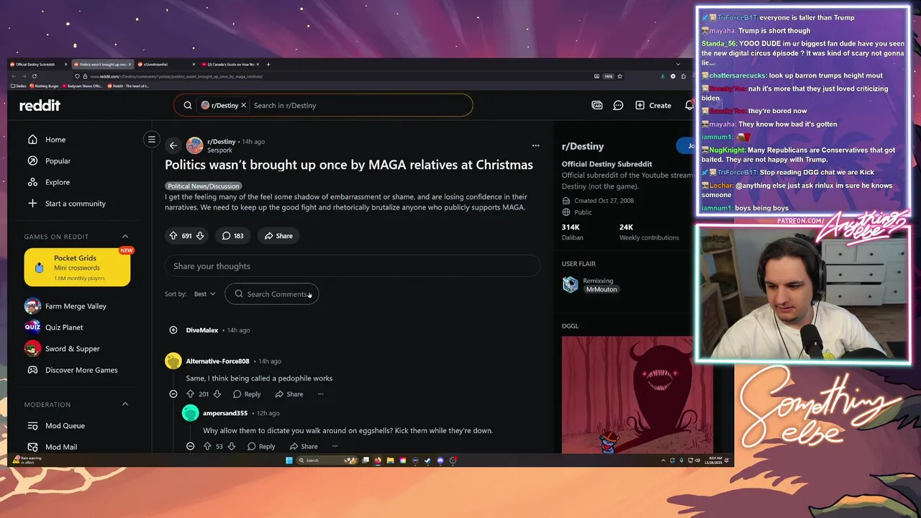Click the reddit logo to go home
The image size is (921, 518).
coord(40,105)
